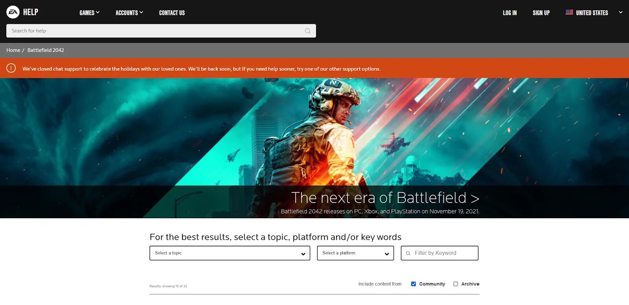Click Log In
Viewport: 629px width, 305px height.
coord(510,13)
